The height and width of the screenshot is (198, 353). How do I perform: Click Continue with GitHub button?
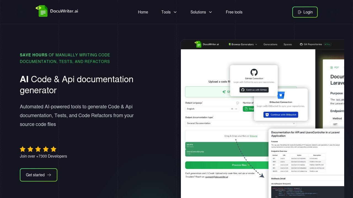254,90
